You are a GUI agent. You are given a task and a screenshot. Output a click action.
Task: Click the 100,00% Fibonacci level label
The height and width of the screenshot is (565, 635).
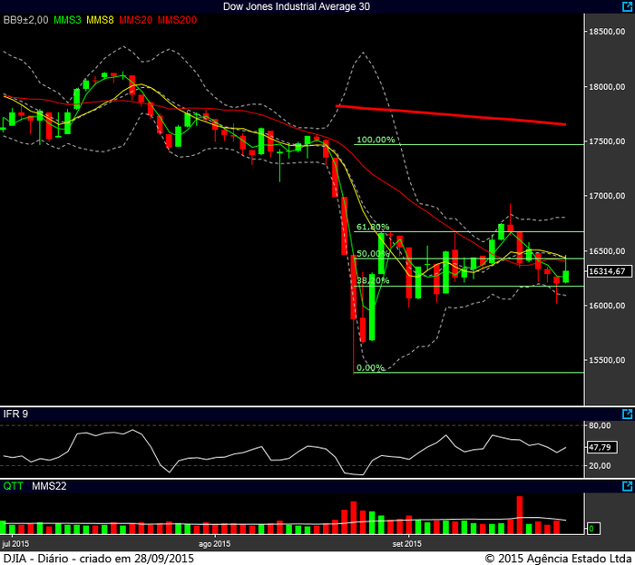pyautogui.click(x=376, y=140)
